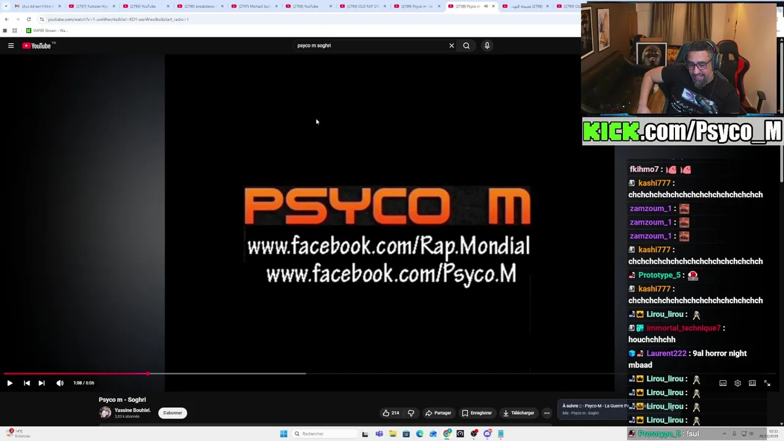Viewport: 784px width, 441px height.
Task: Clear the YouTube search box text
Action: click(451, 45)
